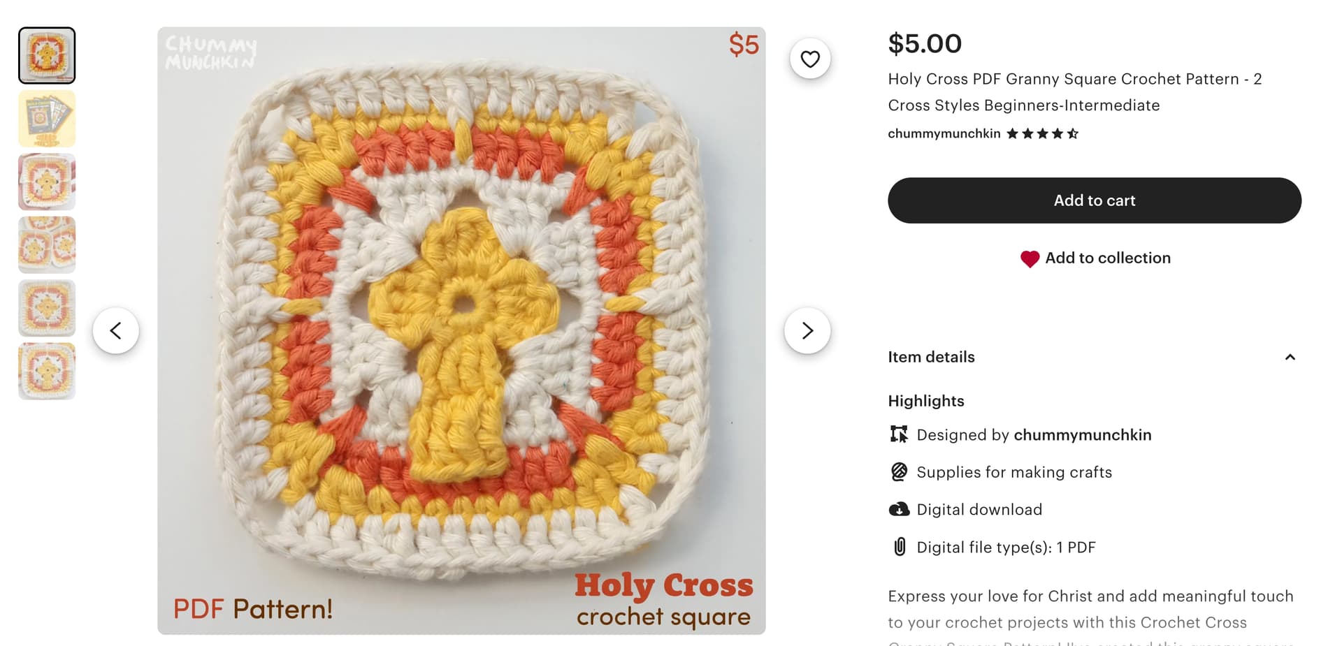Click the designer chummymunchkin in Highlights

[x=1082, y=435]
